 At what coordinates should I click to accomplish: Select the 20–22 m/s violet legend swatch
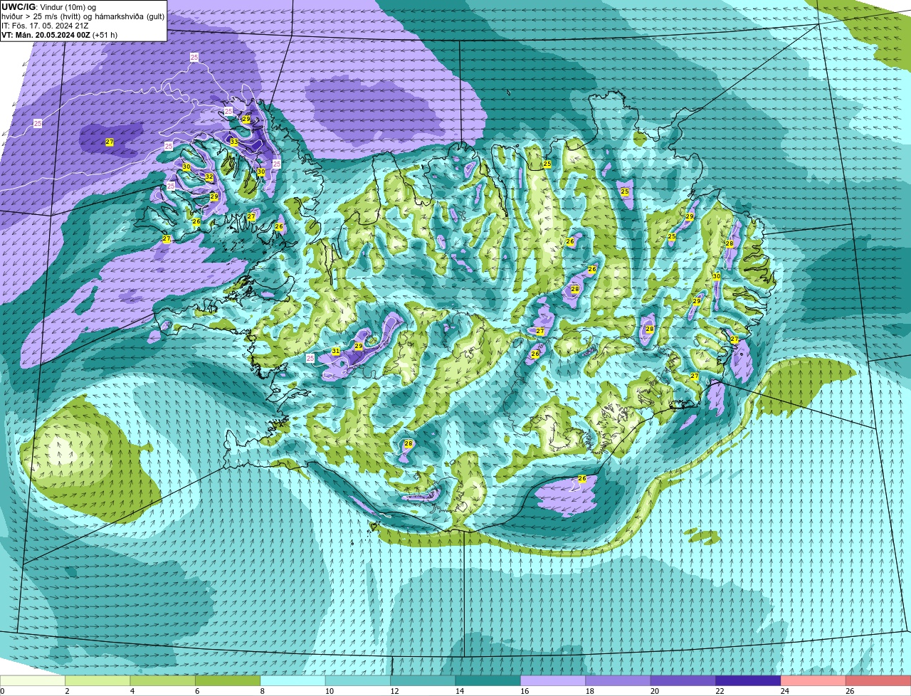click(683, 681)
